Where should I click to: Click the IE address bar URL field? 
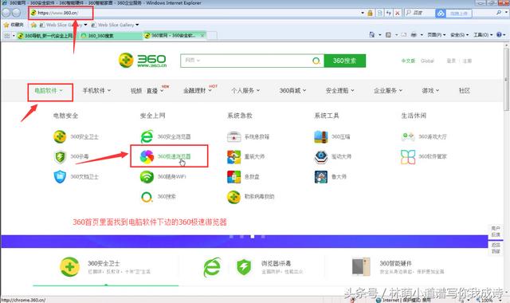click(x=195, y=13)
